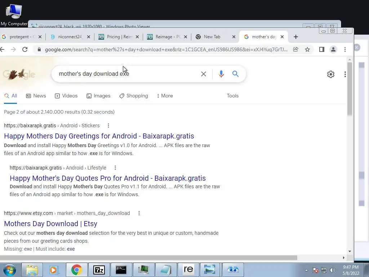Open Happy Mothers Day Greetings for Android link

(x=99, y=136)
